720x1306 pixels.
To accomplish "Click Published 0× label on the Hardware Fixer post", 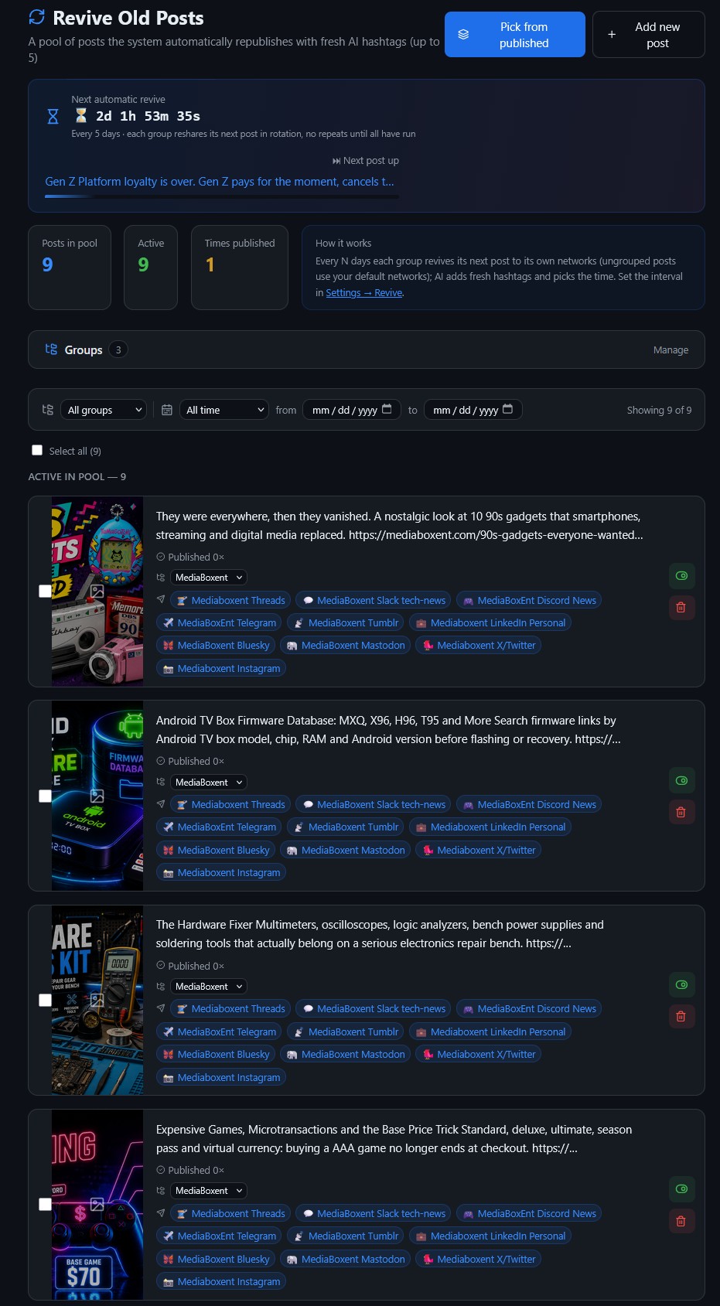I will (190, 966).
